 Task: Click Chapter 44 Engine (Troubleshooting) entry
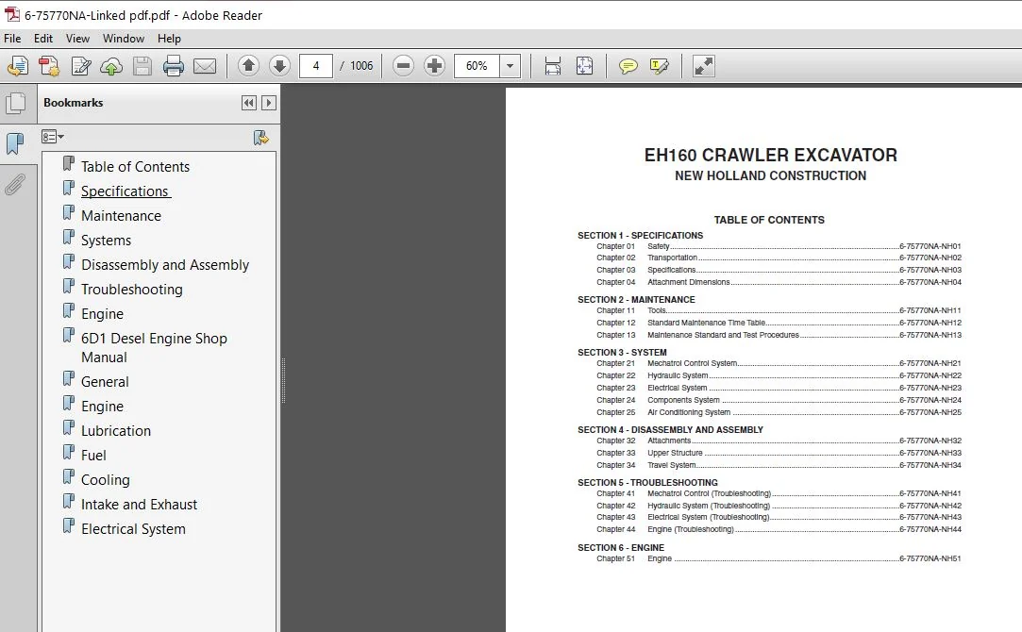(779, 529)
